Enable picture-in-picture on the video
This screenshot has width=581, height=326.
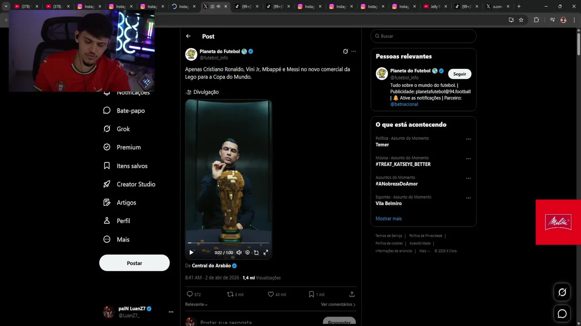click(256, 253)
